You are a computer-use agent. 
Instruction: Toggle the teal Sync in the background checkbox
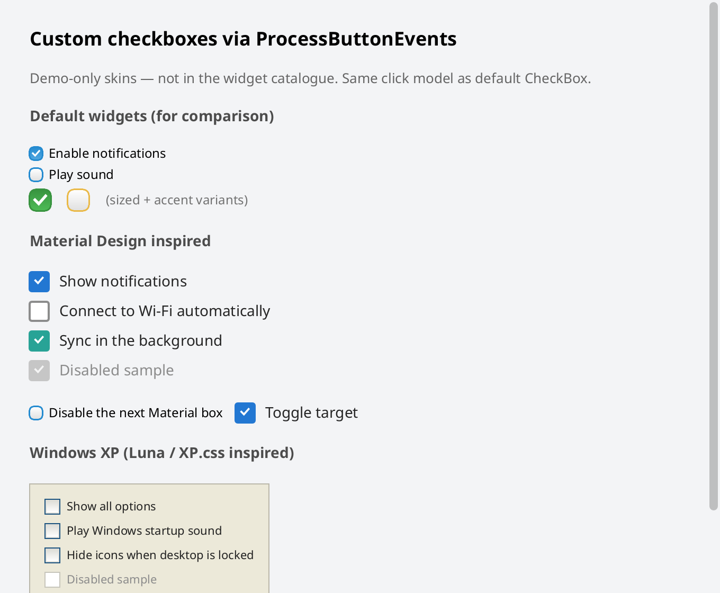(39, 341)
